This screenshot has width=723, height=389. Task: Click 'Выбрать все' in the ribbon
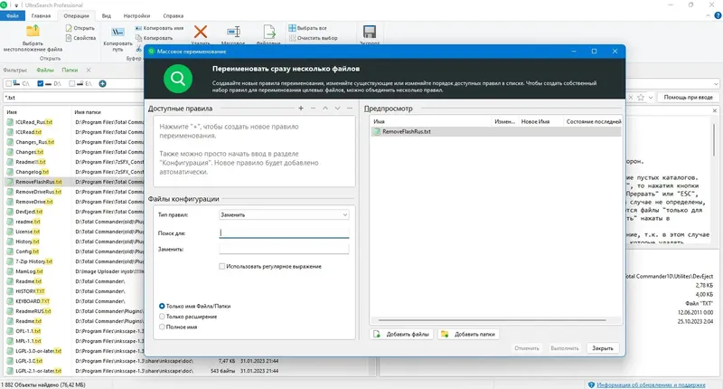[307, 28]
